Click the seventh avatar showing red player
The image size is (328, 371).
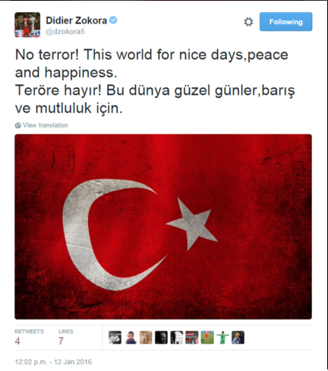pos(207,338)
